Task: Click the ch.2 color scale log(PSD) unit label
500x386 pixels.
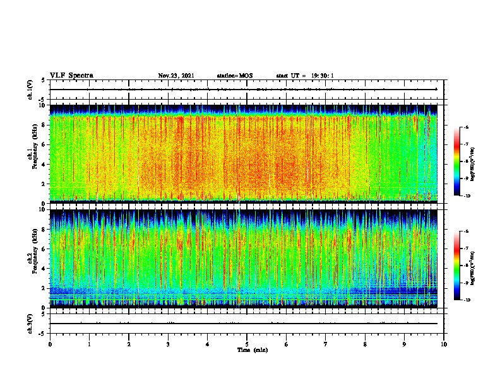Action: [473, 268]
